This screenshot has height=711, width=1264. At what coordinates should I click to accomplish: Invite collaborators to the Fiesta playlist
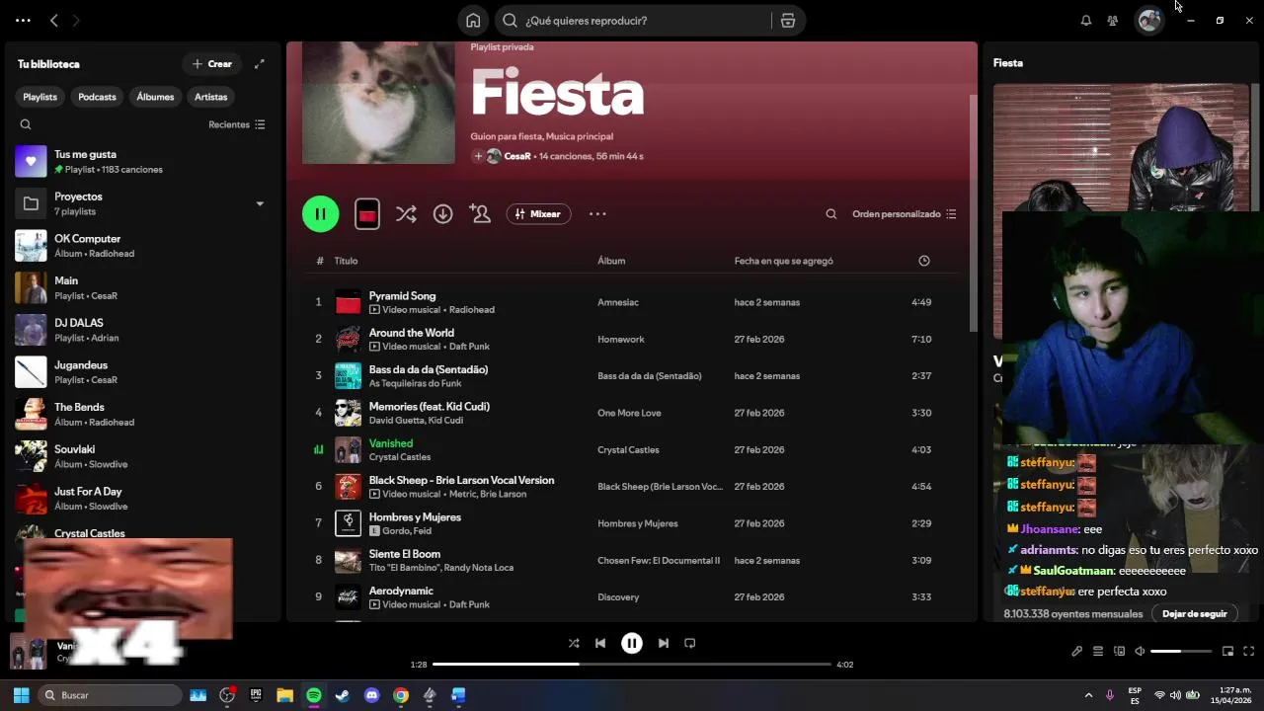pos(481,213)
